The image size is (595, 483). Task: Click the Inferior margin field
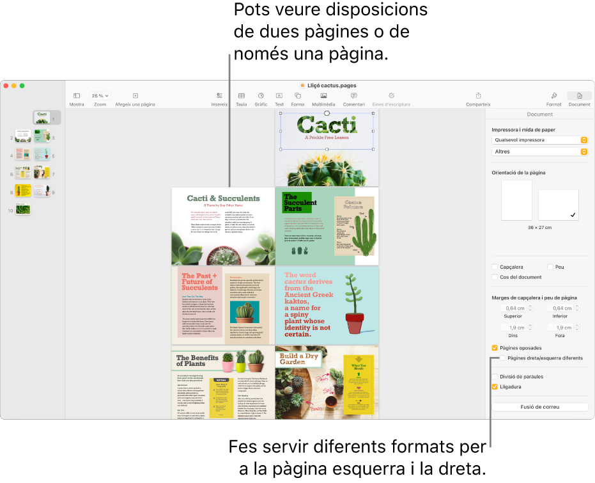coord(561,308)
